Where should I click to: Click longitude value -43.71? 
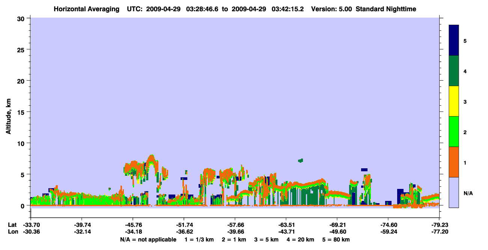click(286, 232)
